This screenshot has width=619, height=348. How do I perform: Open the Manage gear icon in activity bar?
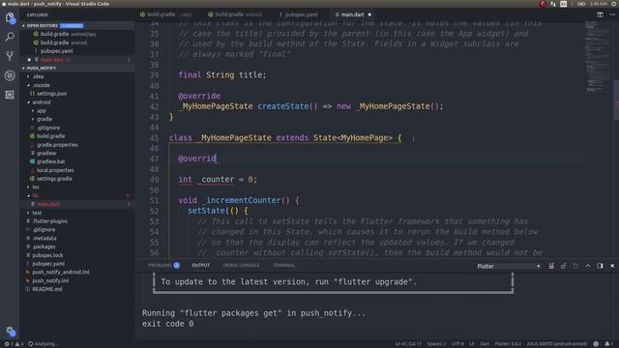(11, 332)
